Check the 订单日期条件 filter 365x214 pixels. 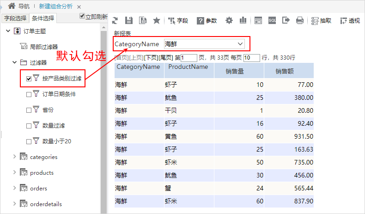click(x=29, y=94)
